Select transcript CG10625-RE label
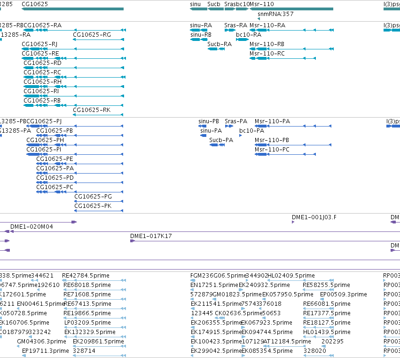 pos(40,54)
